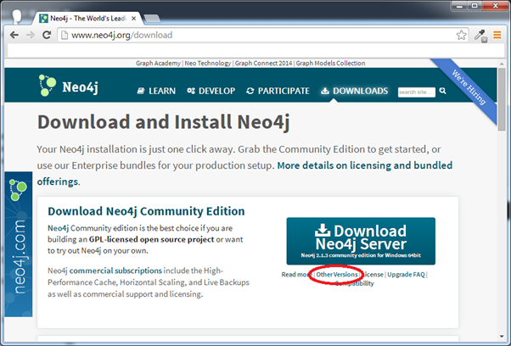Click the LEARN book icon
This screenshot has height=346, width=511.
(x=141, y=91)
